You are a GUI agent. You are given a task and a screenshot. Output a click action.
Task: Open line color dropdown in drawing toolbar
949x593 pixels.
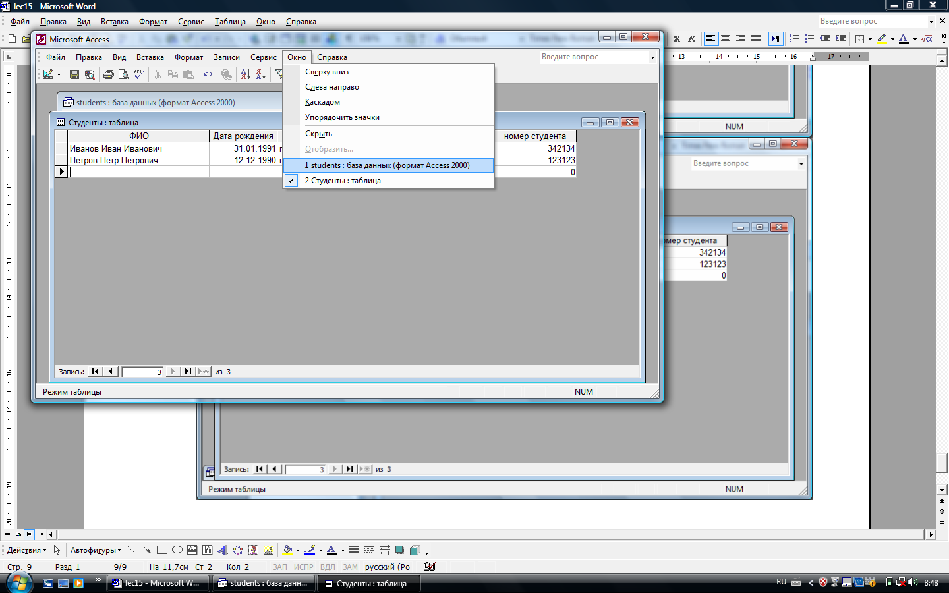coord(320,550)
